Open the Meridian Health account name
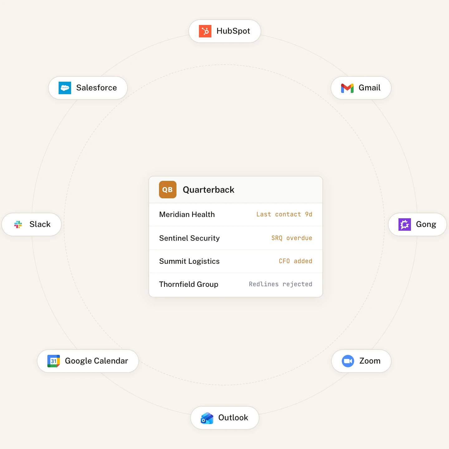Image resolution: width=449 pixels, height=449 pixels. coord(187,215)
